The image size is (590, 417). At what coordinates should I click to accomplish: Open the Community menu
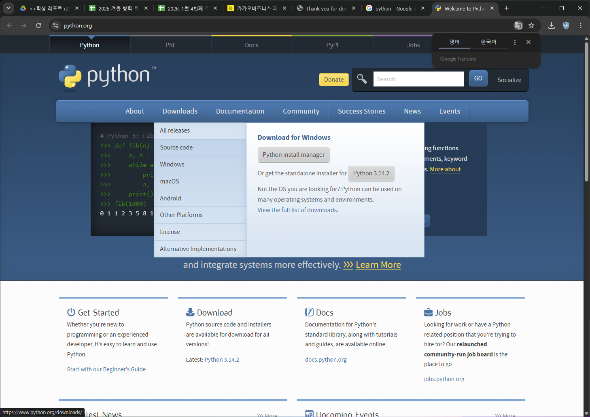pyautogui.click(x=301, y=111)
